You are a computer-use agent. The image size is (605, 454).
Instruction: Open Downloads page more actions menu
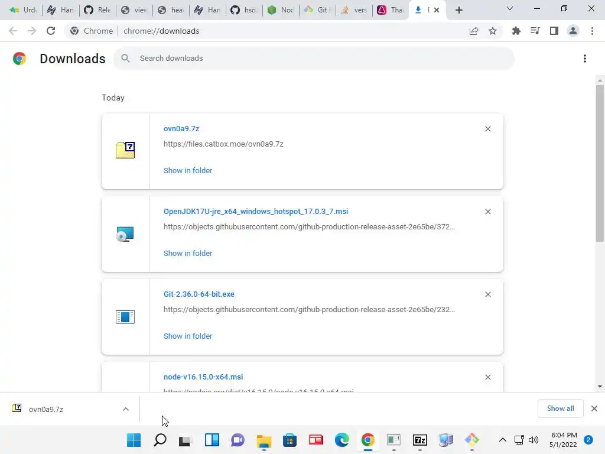pos(585,59)
